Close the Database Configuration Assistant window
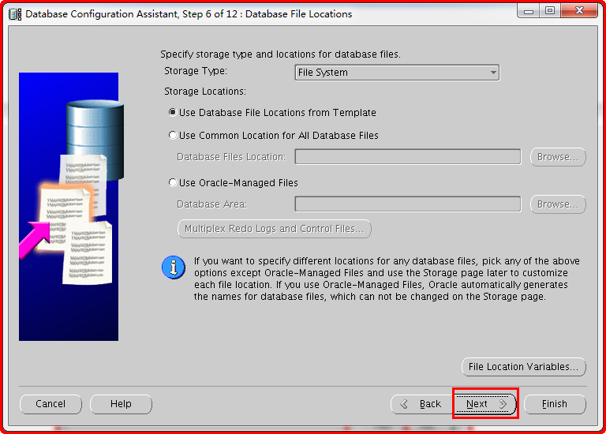606x434 pixels. pyautogui.click(x=579, y=11)
